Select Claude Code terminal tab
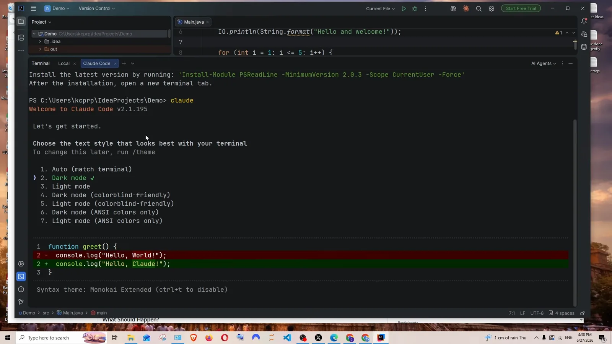Image resolution: width=612 pixels, height=344 pixels. (x=96, y=63)
